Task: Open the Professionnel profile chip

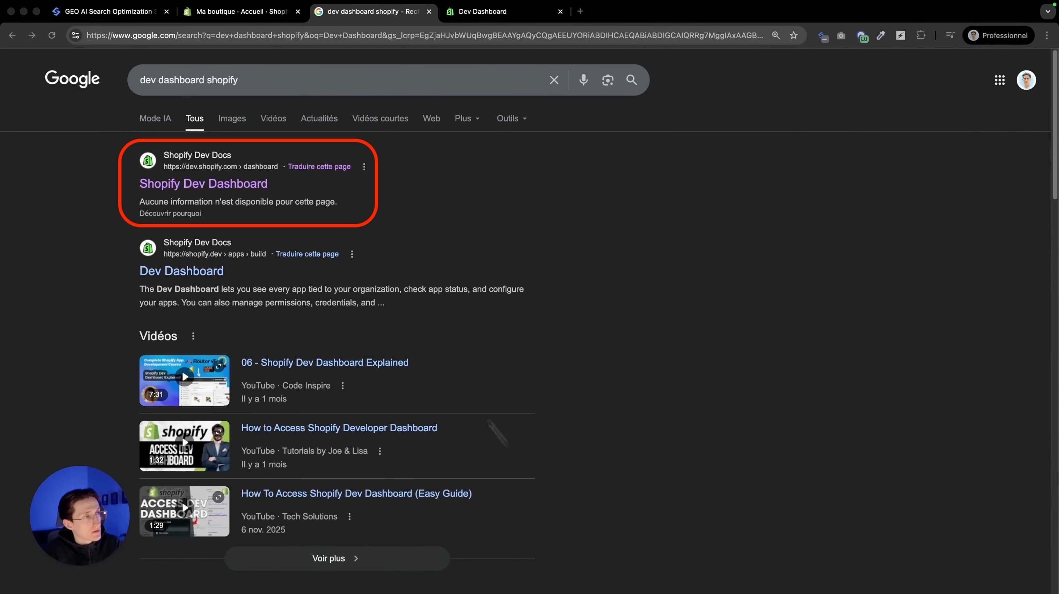Action: 998,35
